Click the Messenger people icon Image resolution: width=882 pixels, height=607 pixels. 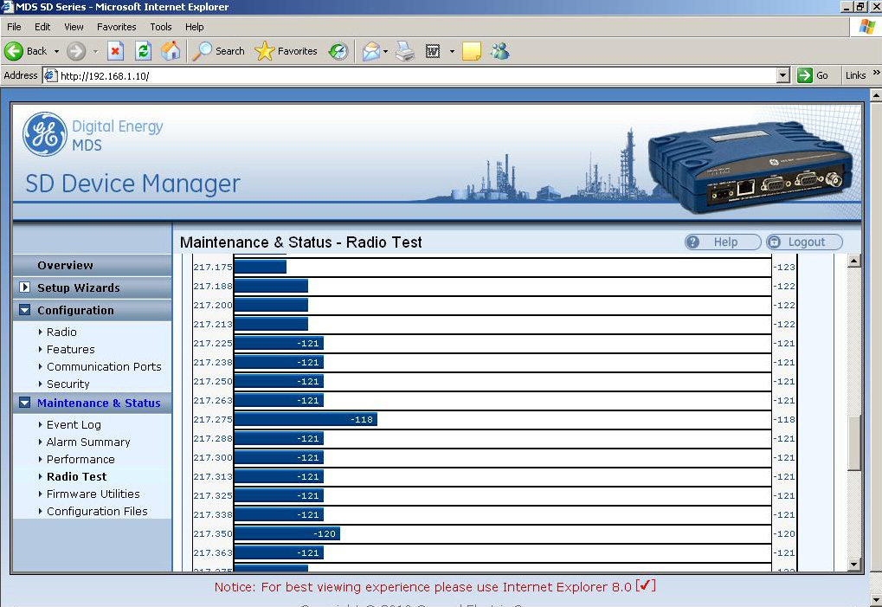tap(499, 51)
